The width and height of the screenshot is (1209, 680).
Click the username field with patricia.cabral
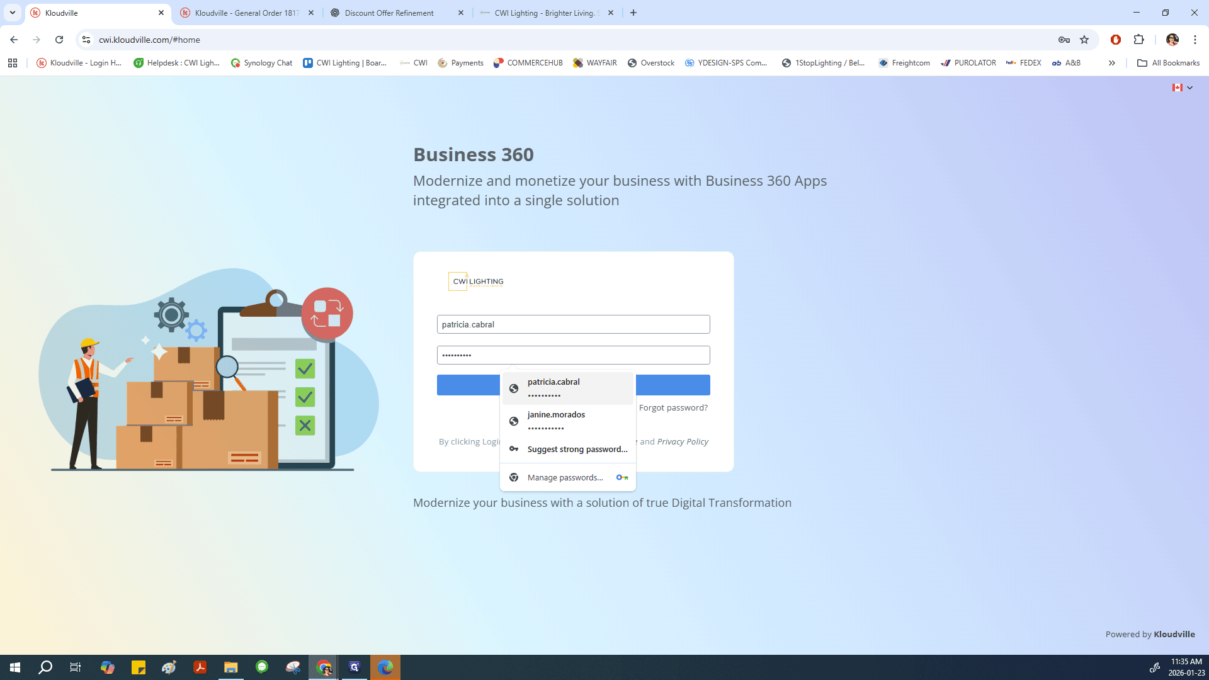tap(573, 324)
